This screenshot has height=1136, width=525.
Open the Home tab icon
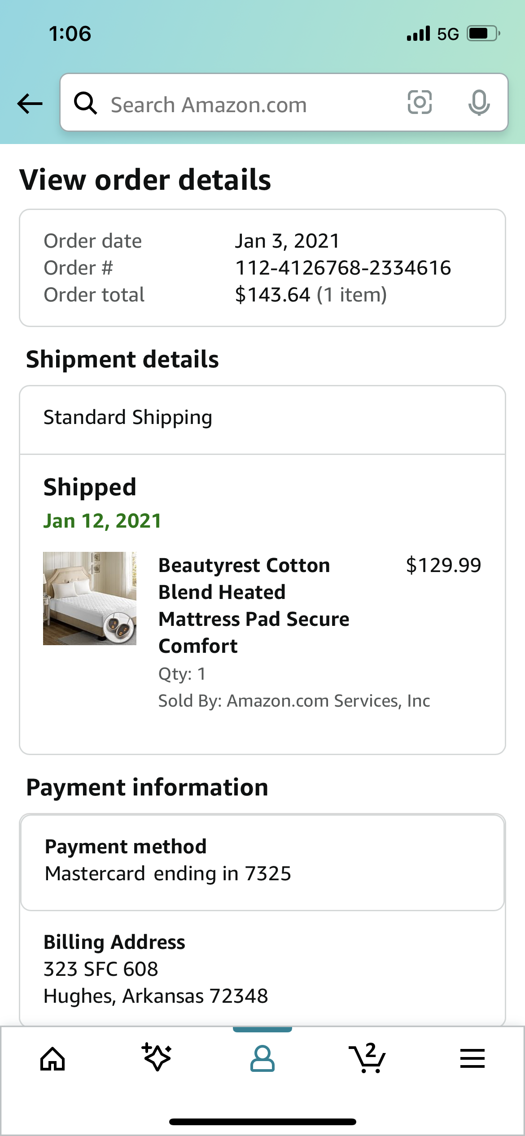click(x=52, y=1059)
